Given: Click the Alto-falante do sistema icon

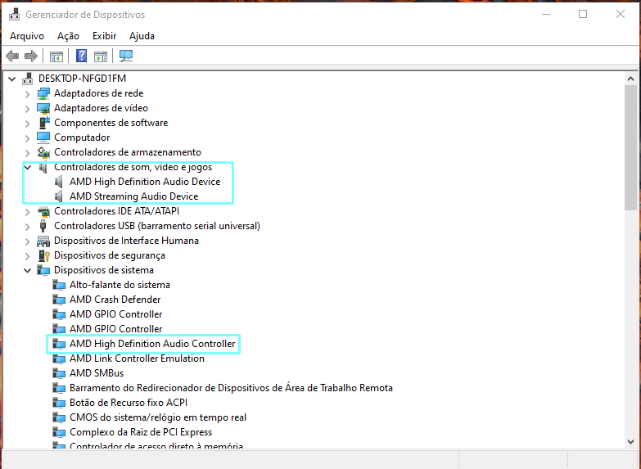Looking at the screenshot, I should pyautogui.click(x=59, y=285).
